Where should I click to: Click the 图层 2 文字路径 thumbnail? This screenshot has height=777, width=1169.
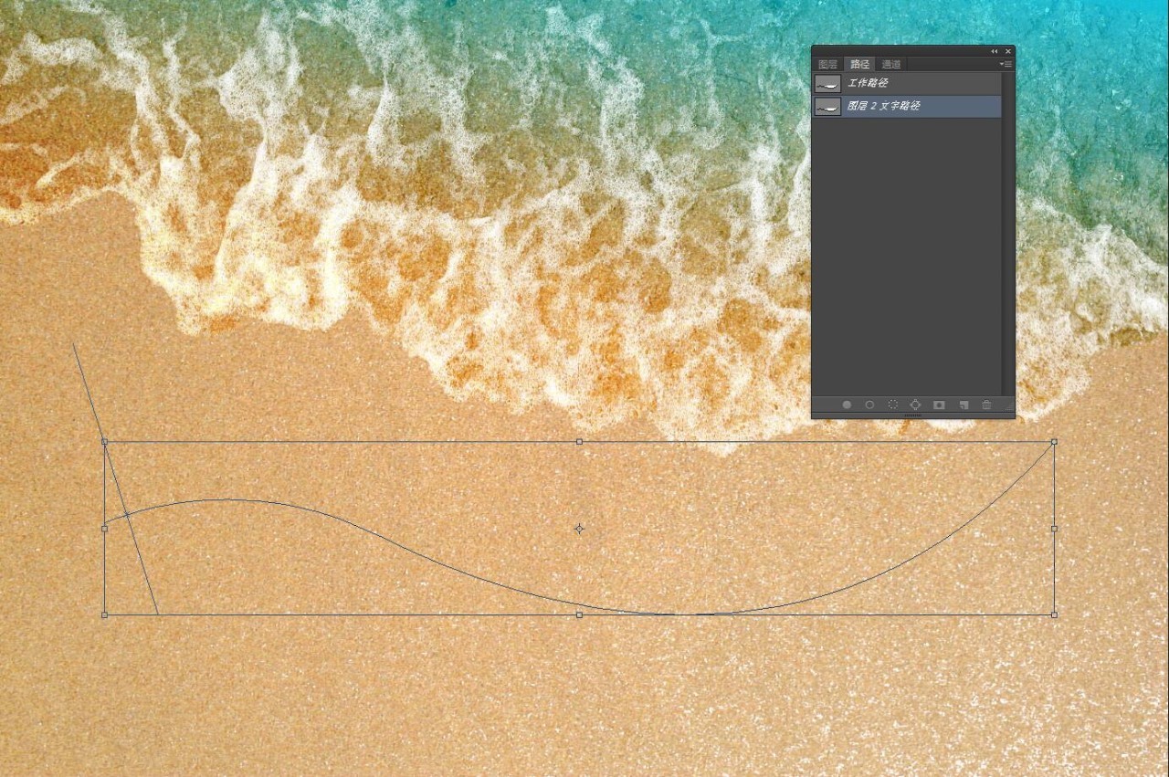[x=828, y=107]
